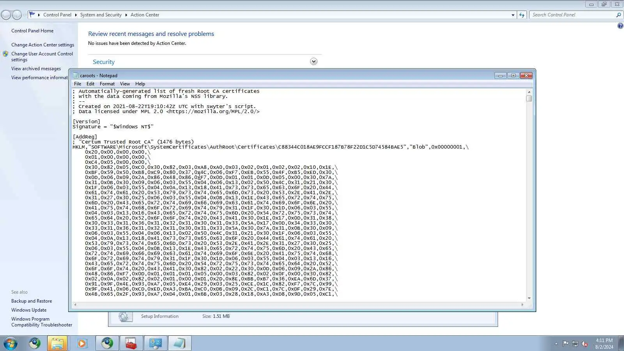Switch to the Notepad taskbar button
The image size is (624, 351).
point(179,343)
